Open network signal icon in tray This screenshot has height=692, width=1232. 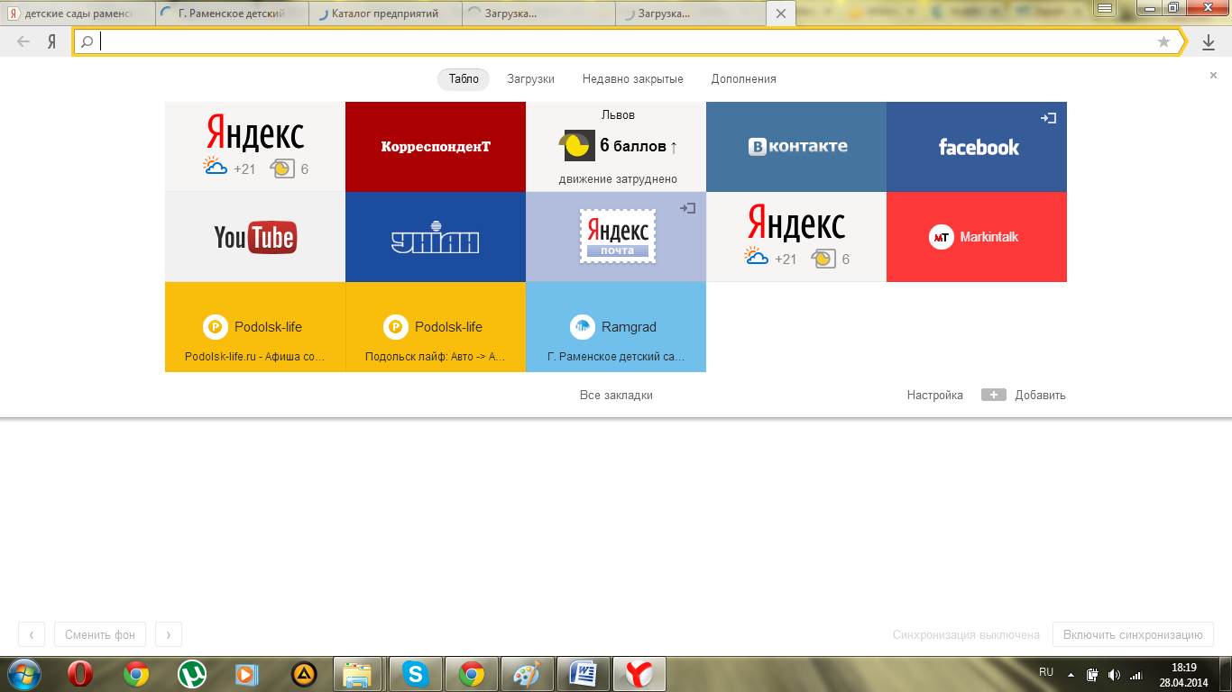[1135, 674]
